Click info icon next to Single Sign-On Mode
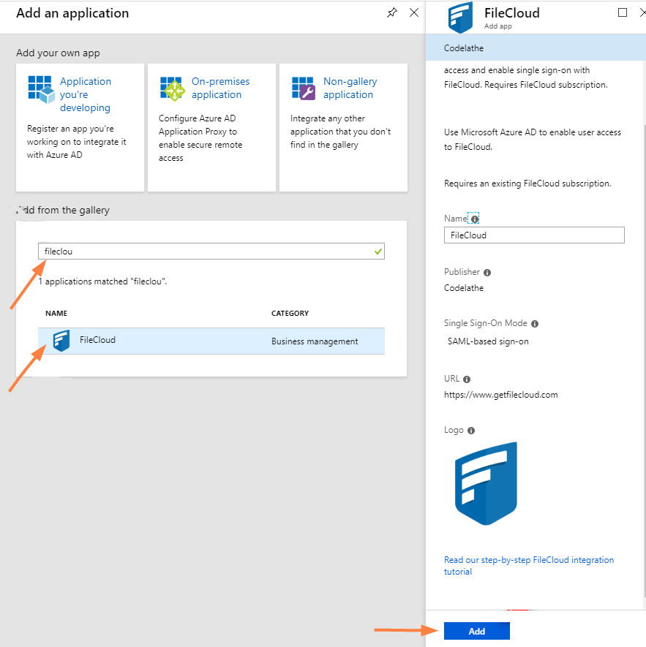This screenshot has height=647, width=646. point(535,323)
